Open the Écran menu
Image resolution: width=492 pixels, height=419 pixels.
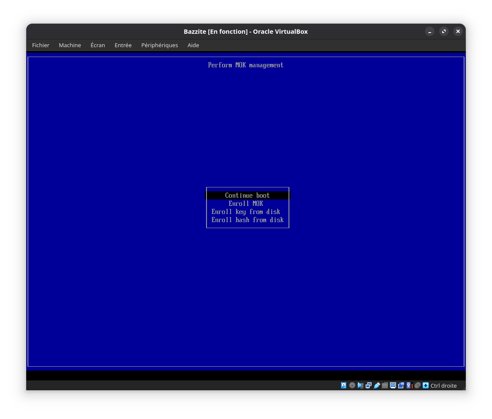tap(98, 45)
